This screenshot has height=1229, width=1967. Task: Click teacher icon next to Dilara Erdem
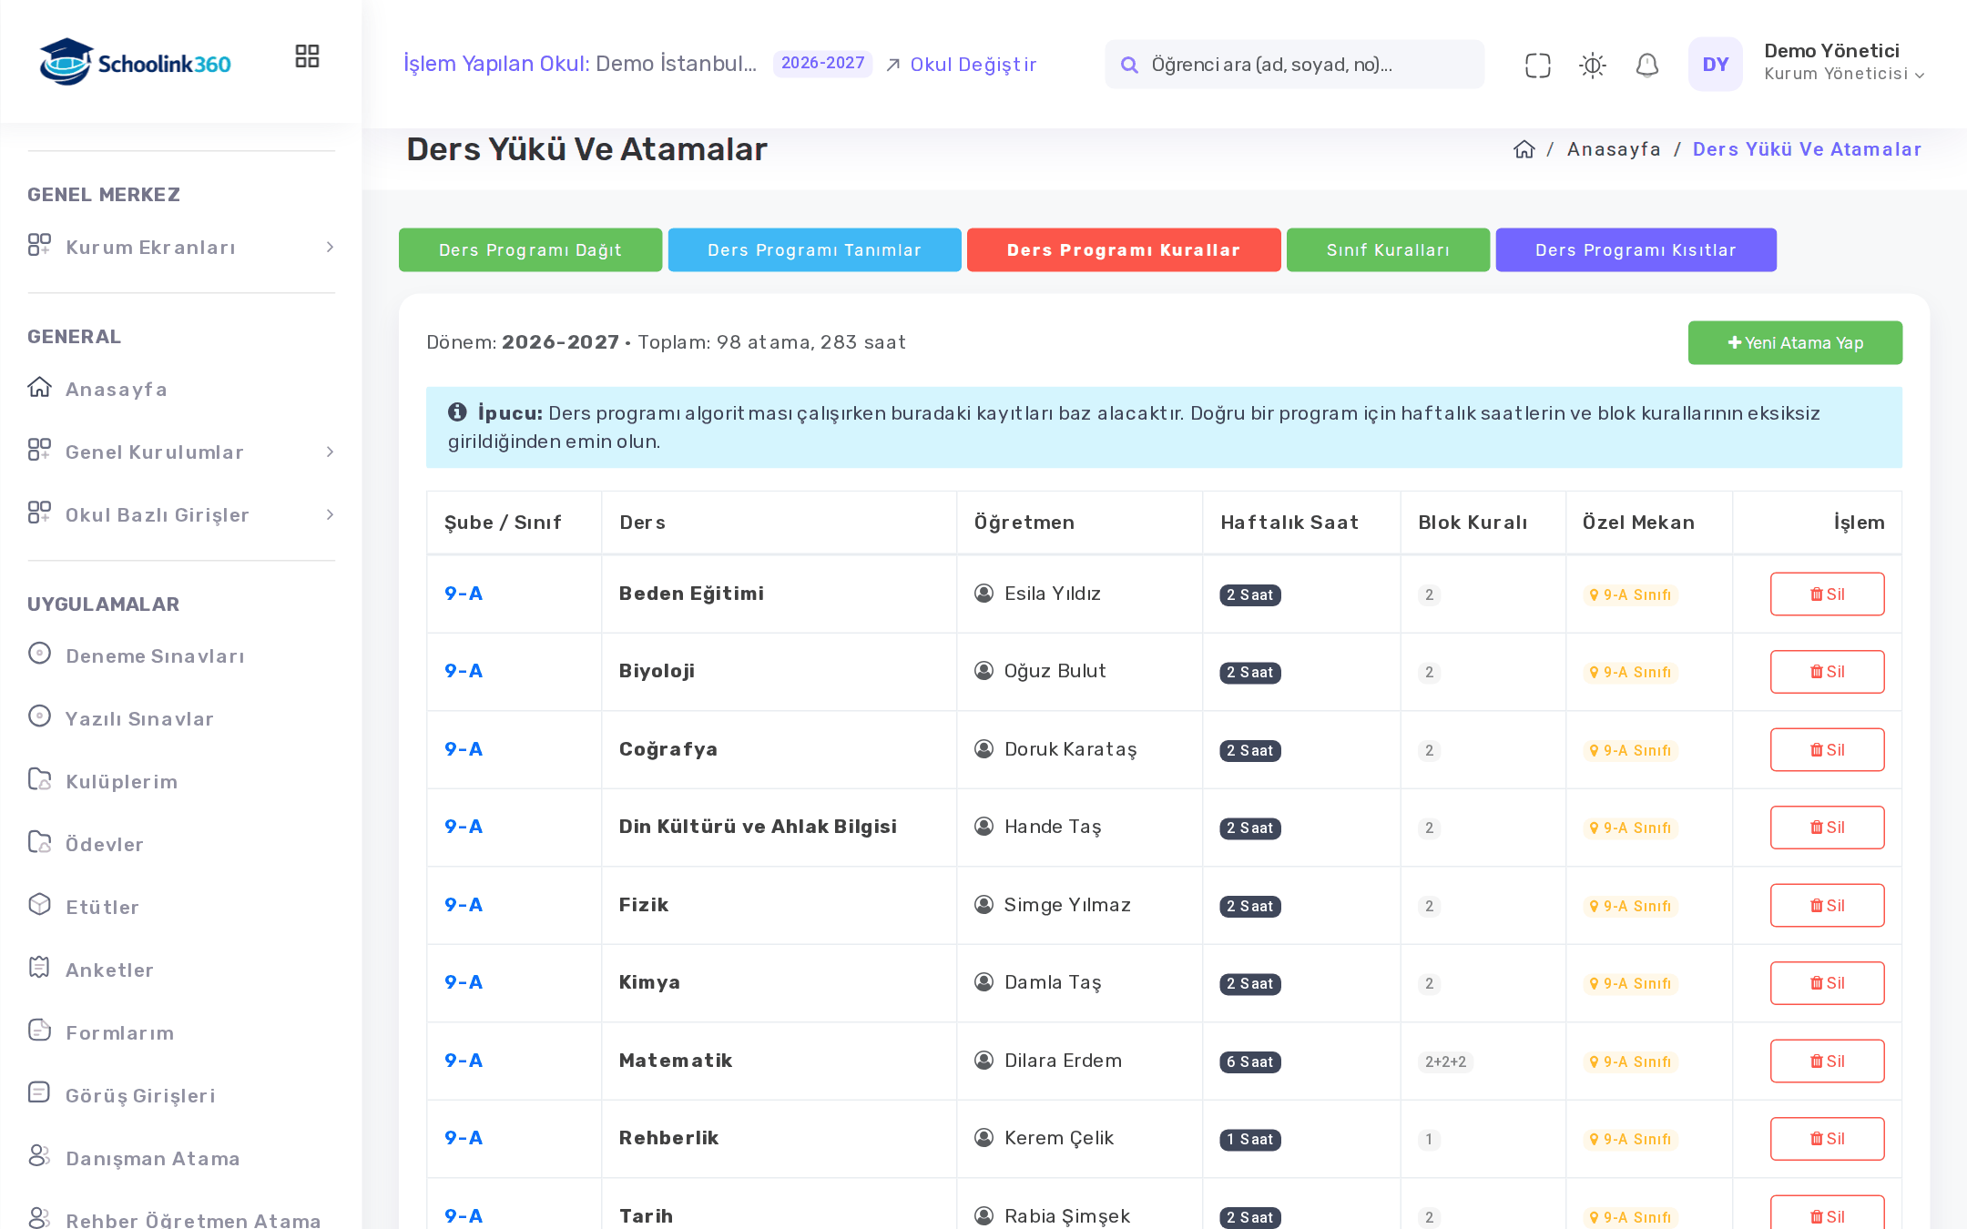tap(983, 1061)
